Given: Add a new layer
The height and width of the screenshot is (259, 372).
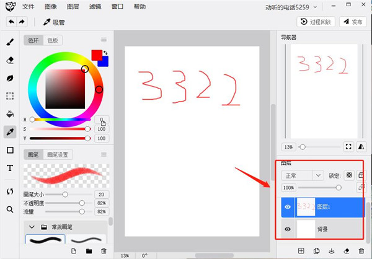Looking at the screenshot, I should tap(301, 251).
